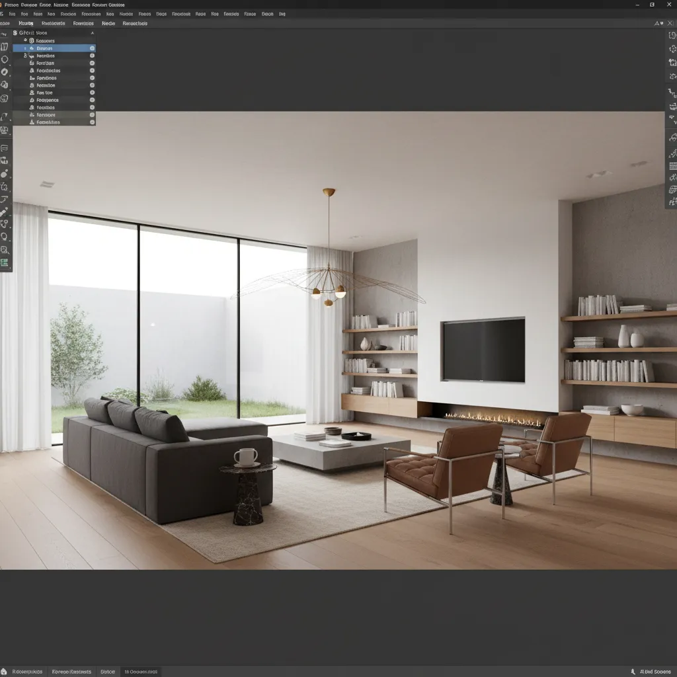Toggle visibility circle on the 'Fooppencs' row
Image resolution: width=677 pixels, height=677 pixels.
click(x=92, y=100)
